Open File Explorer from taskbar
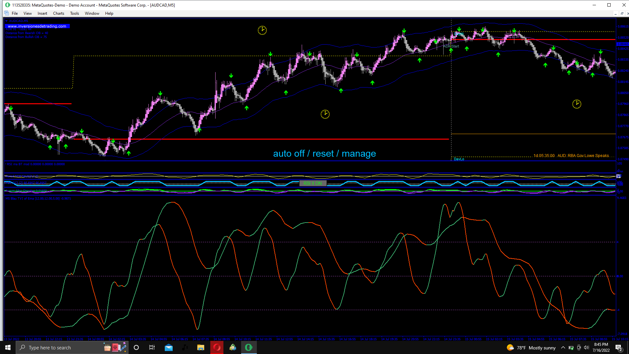The height and width of the screenshot is (354, 629). click(x=200, y=347)
